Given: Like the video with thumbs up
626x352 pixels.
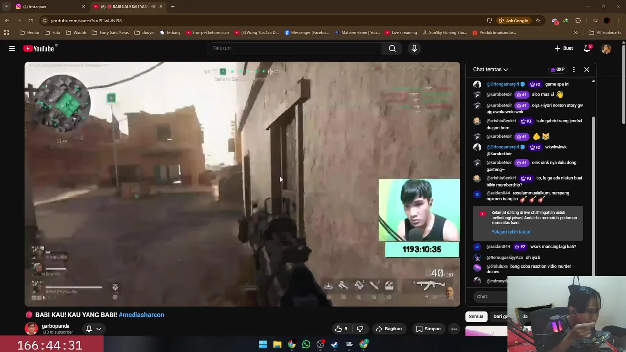Looking at the screenshot, I should (341, 329).
